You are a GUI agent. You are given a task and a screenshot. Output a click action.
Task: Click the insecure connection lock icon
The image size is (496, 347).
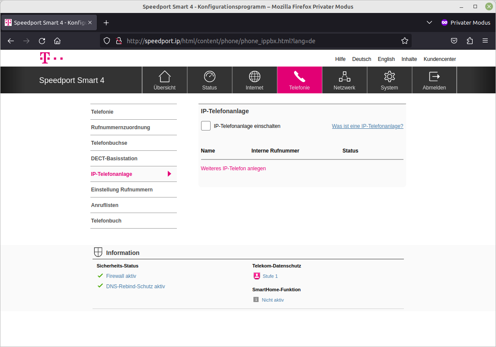click(x=119, y=41)
